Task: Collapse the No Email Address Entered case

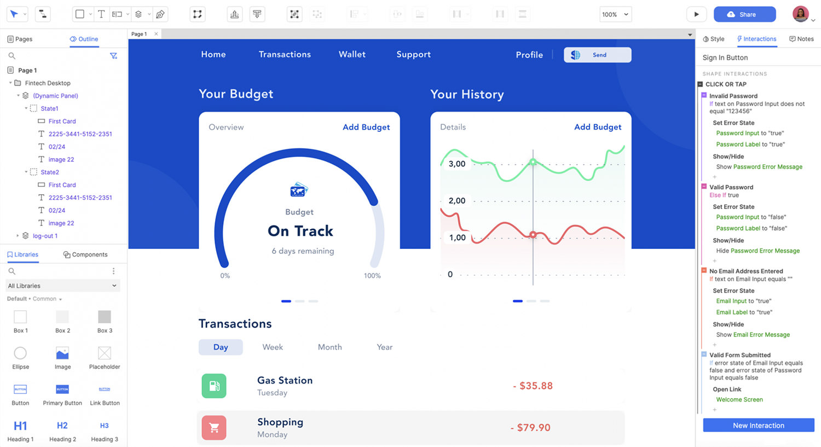Action: pos(704,270)
